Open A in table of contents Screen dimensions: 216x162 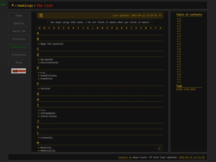click(180, 18)
